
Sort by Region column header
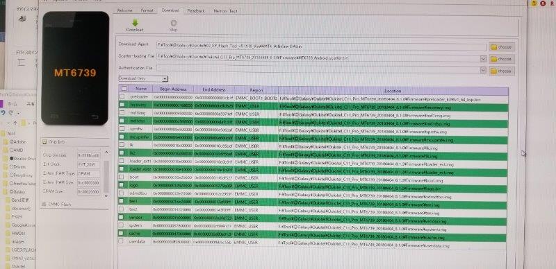click(x=256, y=90)
